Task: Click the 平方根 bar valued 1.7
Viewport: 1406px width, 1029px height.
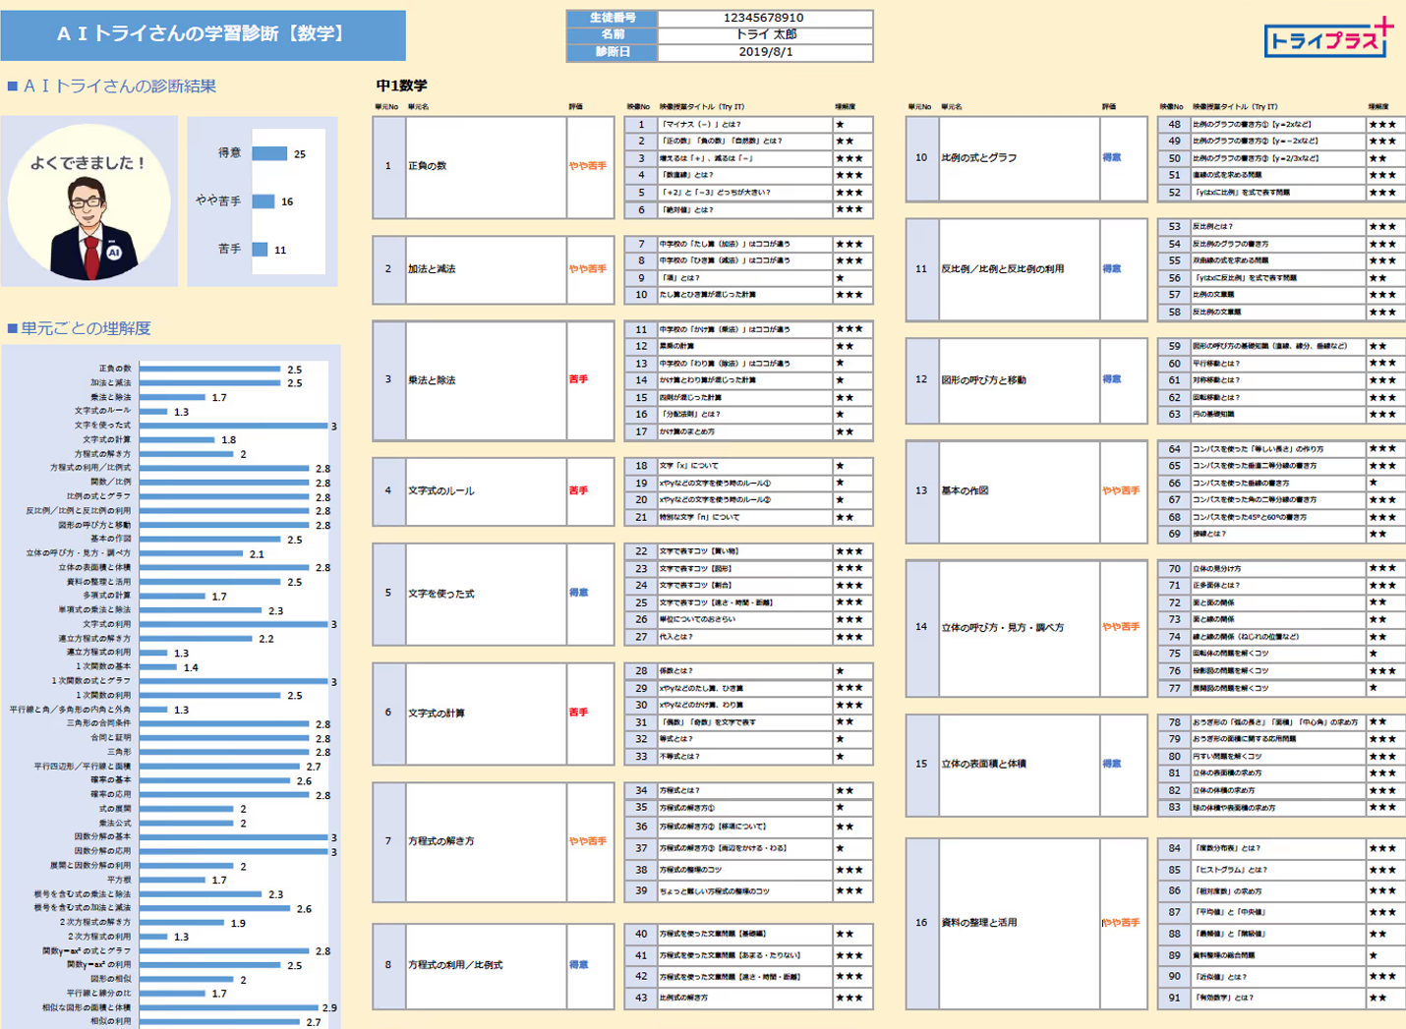Action: coord(172,880)
